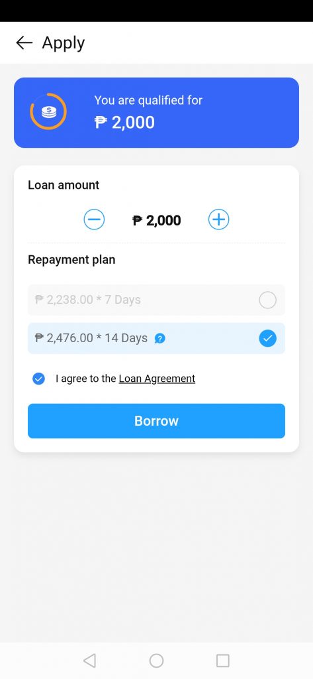Tap the Android home circle button
Image resolution: width=313 pixels, height=679 pixels.
pyautogui.click(x=156, y=660)
